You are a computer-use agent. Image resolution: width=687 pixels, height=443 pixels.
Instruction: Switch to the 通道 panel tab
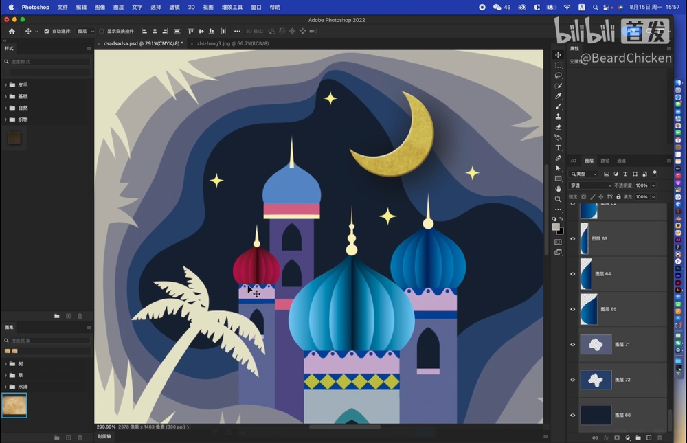coord(621,161)
